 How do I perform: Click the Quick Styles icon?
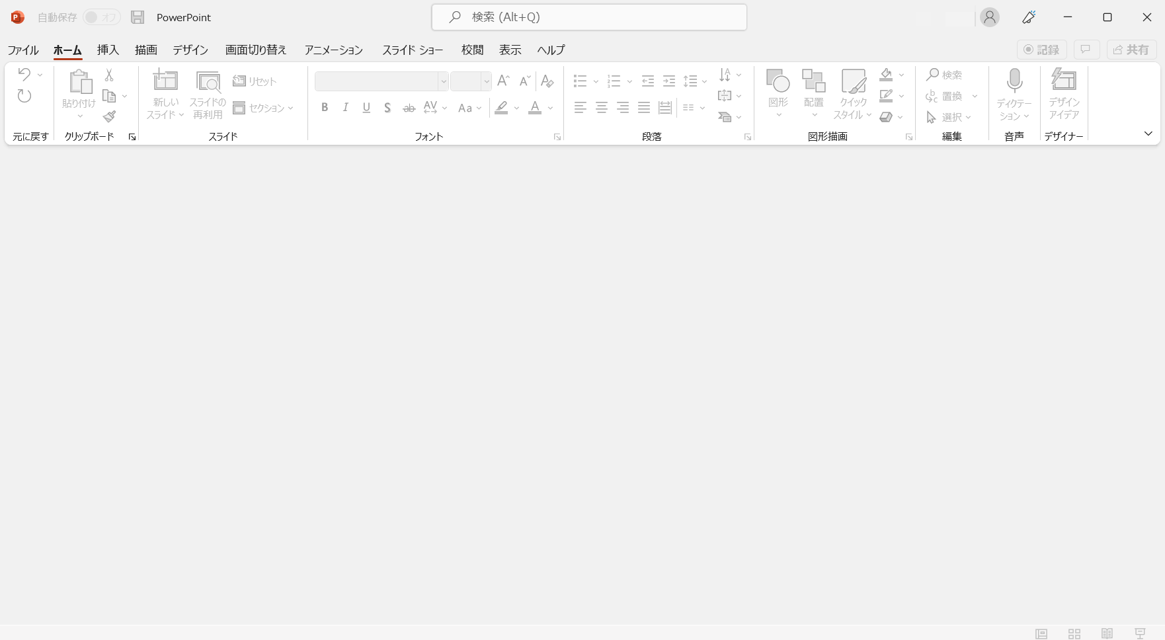(854, 81)
